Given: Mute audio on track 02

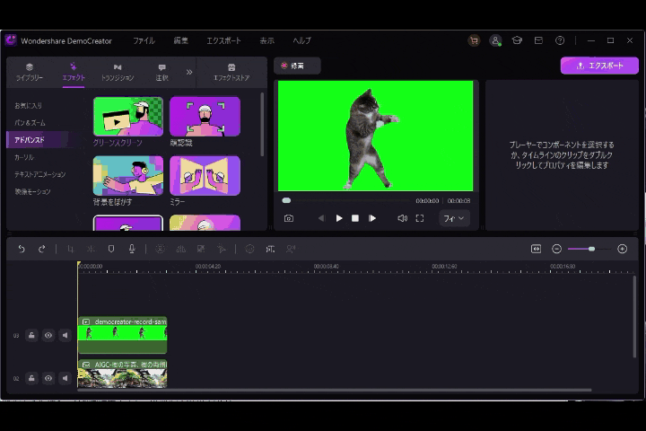Looking at the screenshot, I should pyautogui.click(x=65, y=378).
